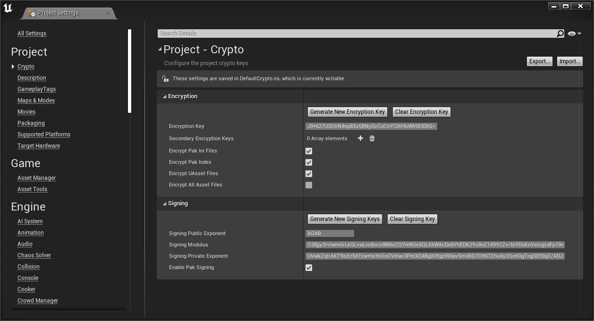The image size is (594, 321).
Task: Uncheck Enable Pak Signing
Action: pos(309,267)
